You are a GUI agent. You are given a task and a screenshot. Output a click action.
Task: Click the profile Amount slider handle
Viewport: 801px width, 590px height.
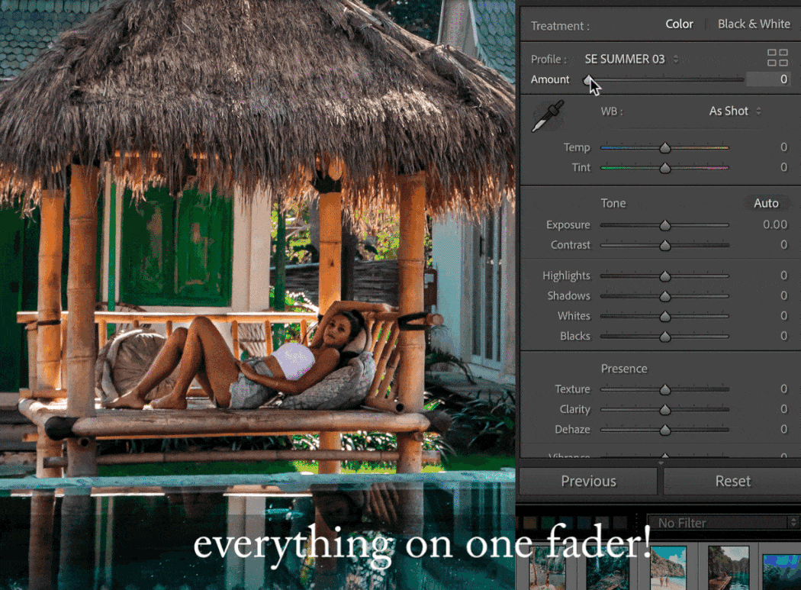pyautogui.click(x=588, y=79)
